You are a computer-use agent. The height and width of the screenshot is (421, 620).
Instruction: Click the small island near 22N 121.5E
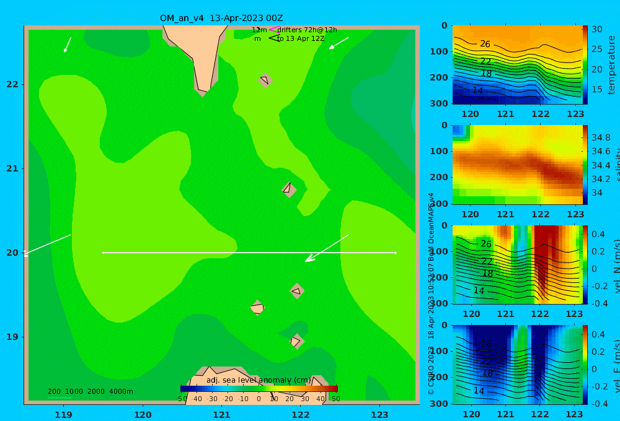(x=265, y=80)
